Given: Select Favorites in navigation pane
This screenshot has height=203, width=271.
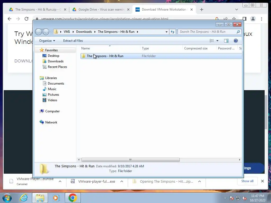Looking at the screenshot, I should tap(51, 50).
